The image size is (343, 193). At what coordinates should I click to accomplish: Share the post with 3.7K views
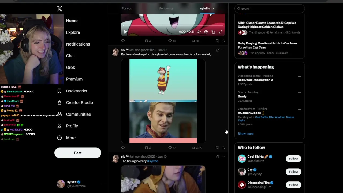[223, 148]
